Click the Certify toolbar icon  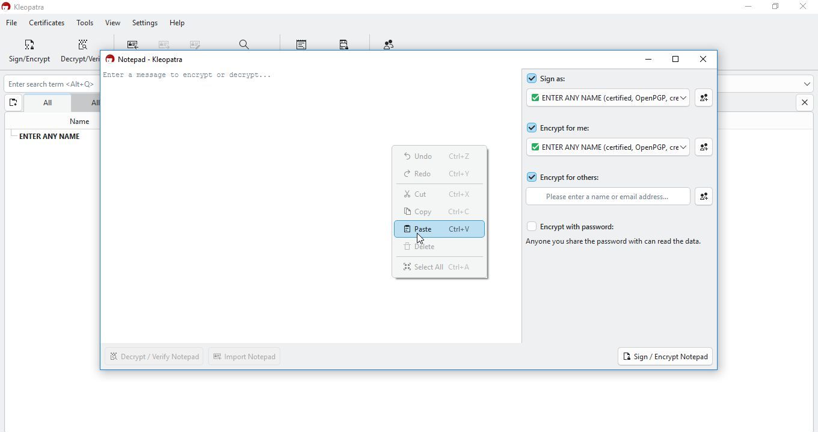pyautogui.click(x=195, y=45)
